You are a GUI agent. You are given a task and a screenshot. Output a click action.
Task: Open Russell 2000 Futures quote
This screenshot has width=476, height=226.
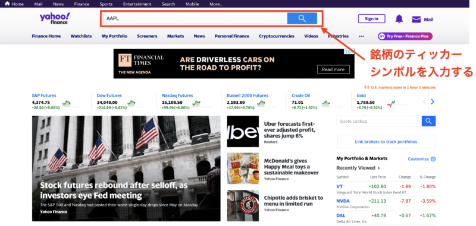click(x=248, y=96)
